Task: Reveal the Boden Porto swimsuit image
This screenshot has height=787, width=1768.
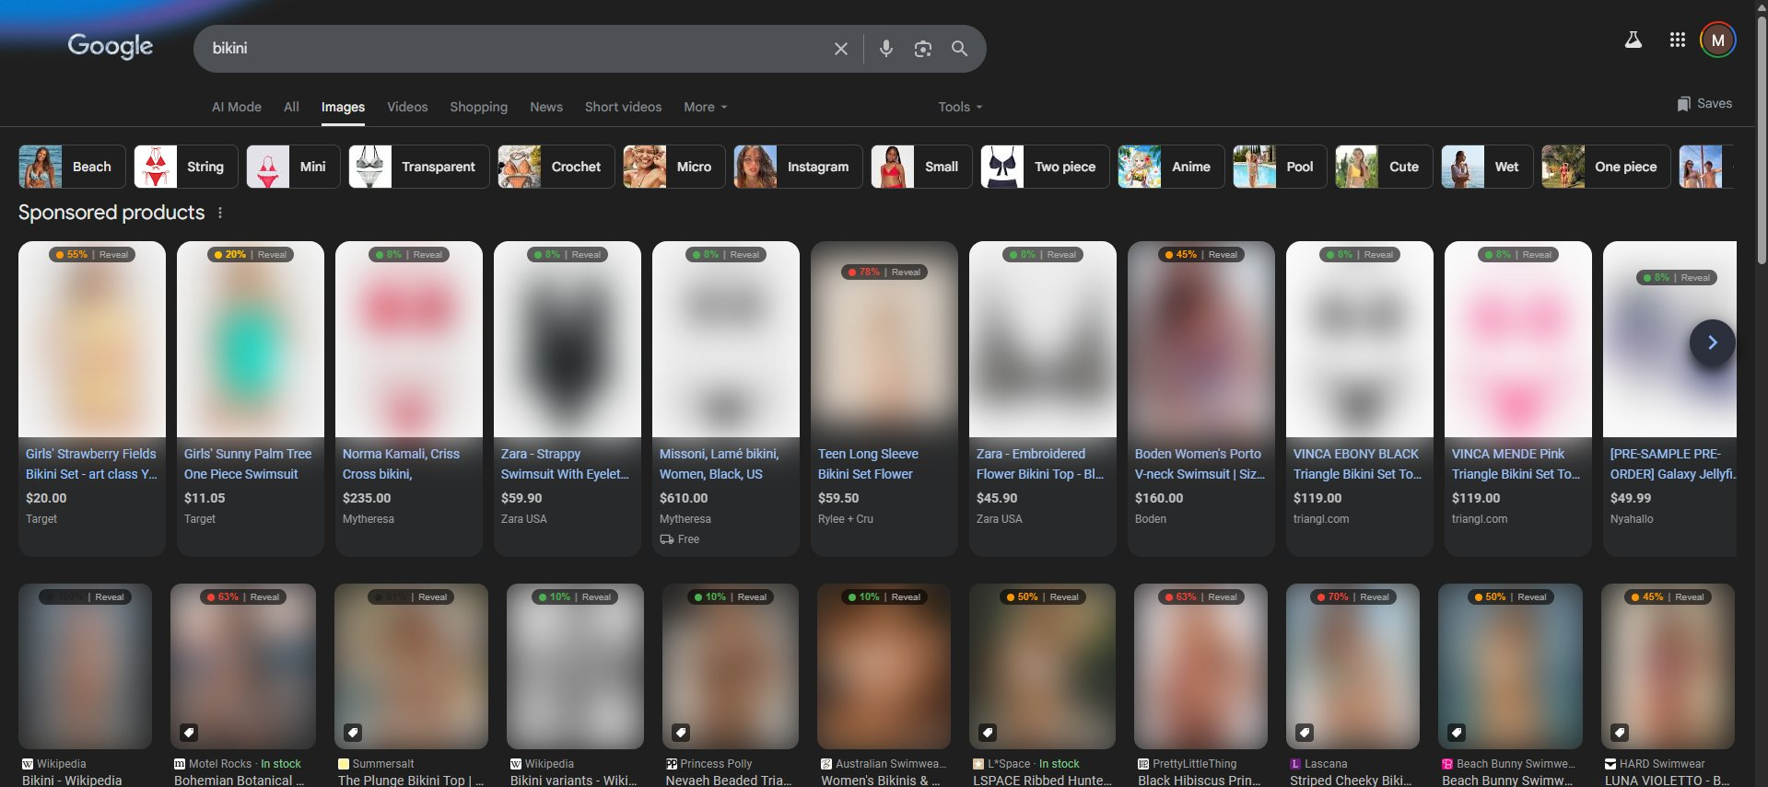Action: [x=1223, y=255]
